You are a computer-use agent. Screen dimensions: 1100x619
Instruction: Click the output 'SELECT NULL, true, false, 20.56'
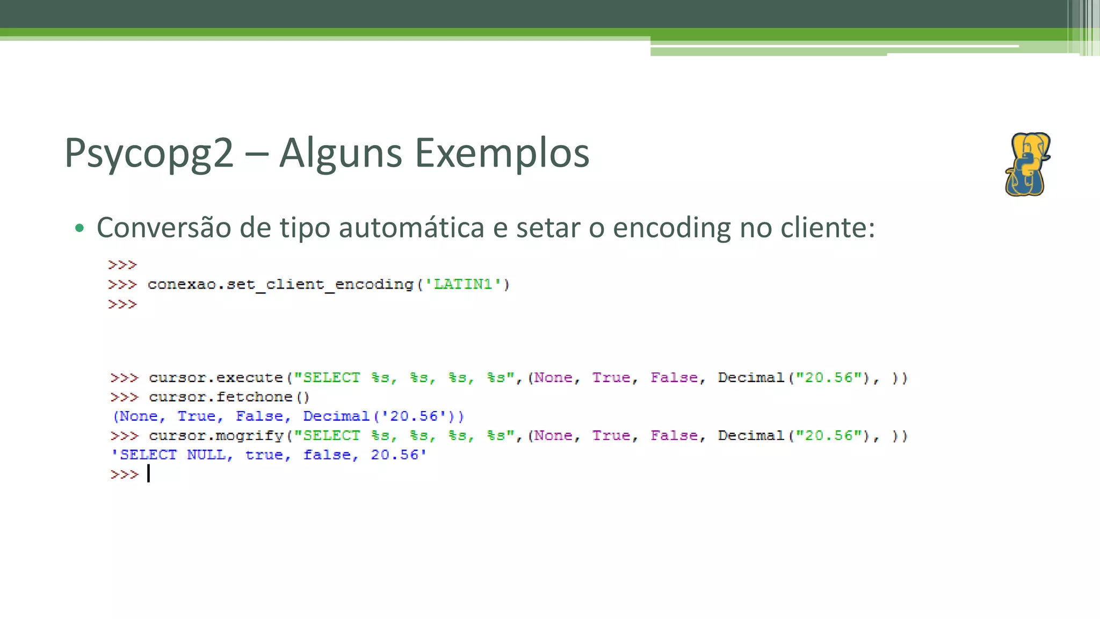(x=269, y=455)
